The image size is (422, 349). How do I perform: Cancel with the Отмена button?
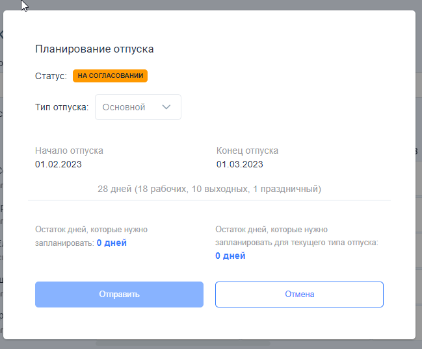(299, 295)
